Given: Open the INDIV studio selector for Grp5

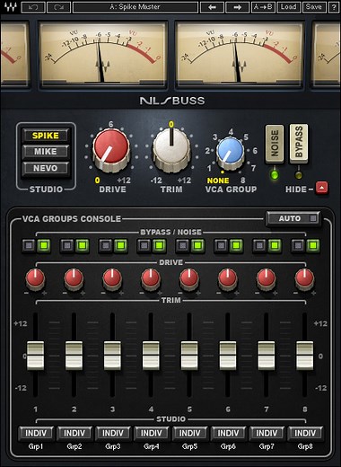Looking at the screenshot, I should tap(189, 433).
